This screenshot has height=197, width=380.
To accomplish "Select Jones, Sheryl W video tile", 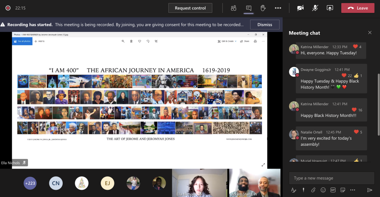I will [255, 183].
